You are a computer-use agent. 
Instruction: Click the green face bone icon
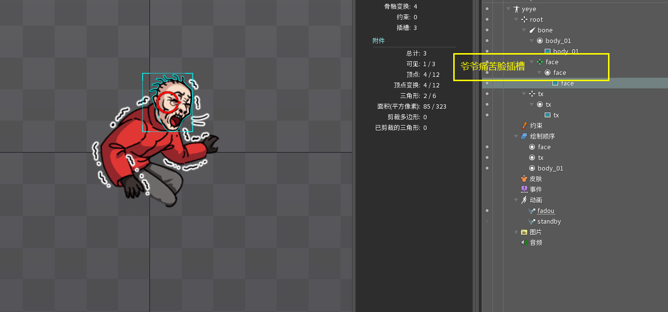pos(540,62)
